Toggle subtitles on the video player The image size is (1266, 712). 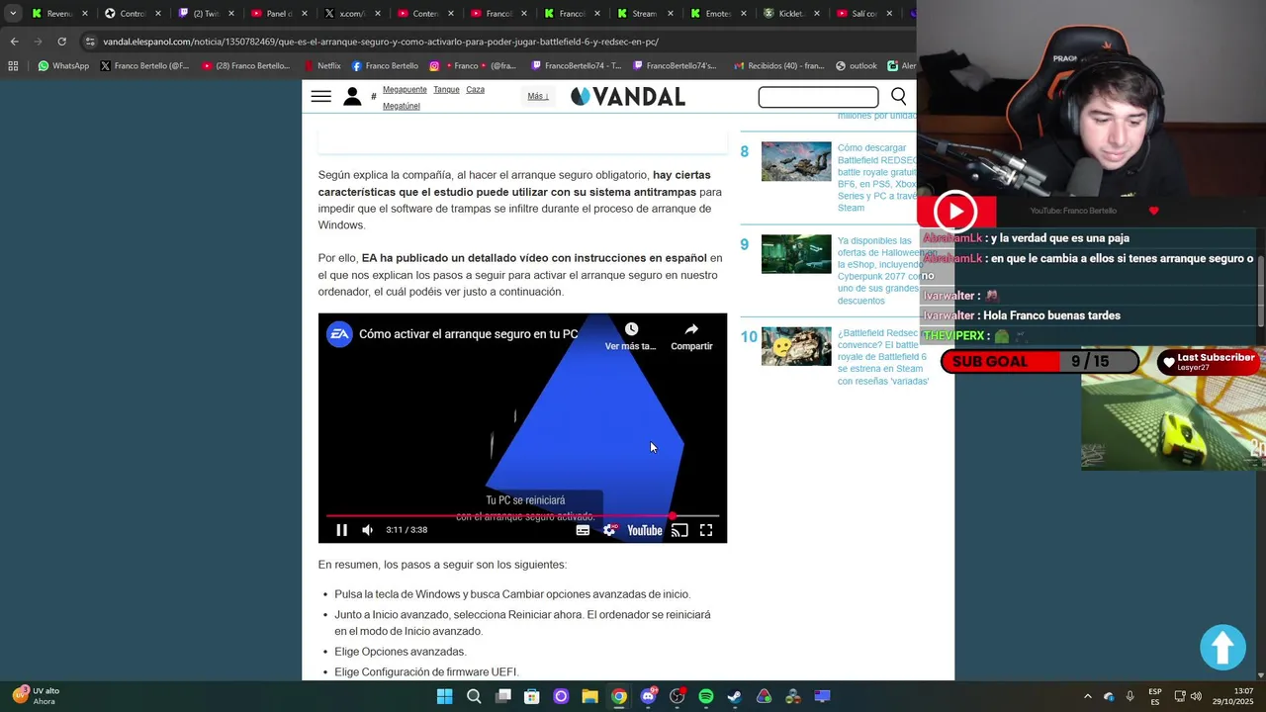click(583, 530)
